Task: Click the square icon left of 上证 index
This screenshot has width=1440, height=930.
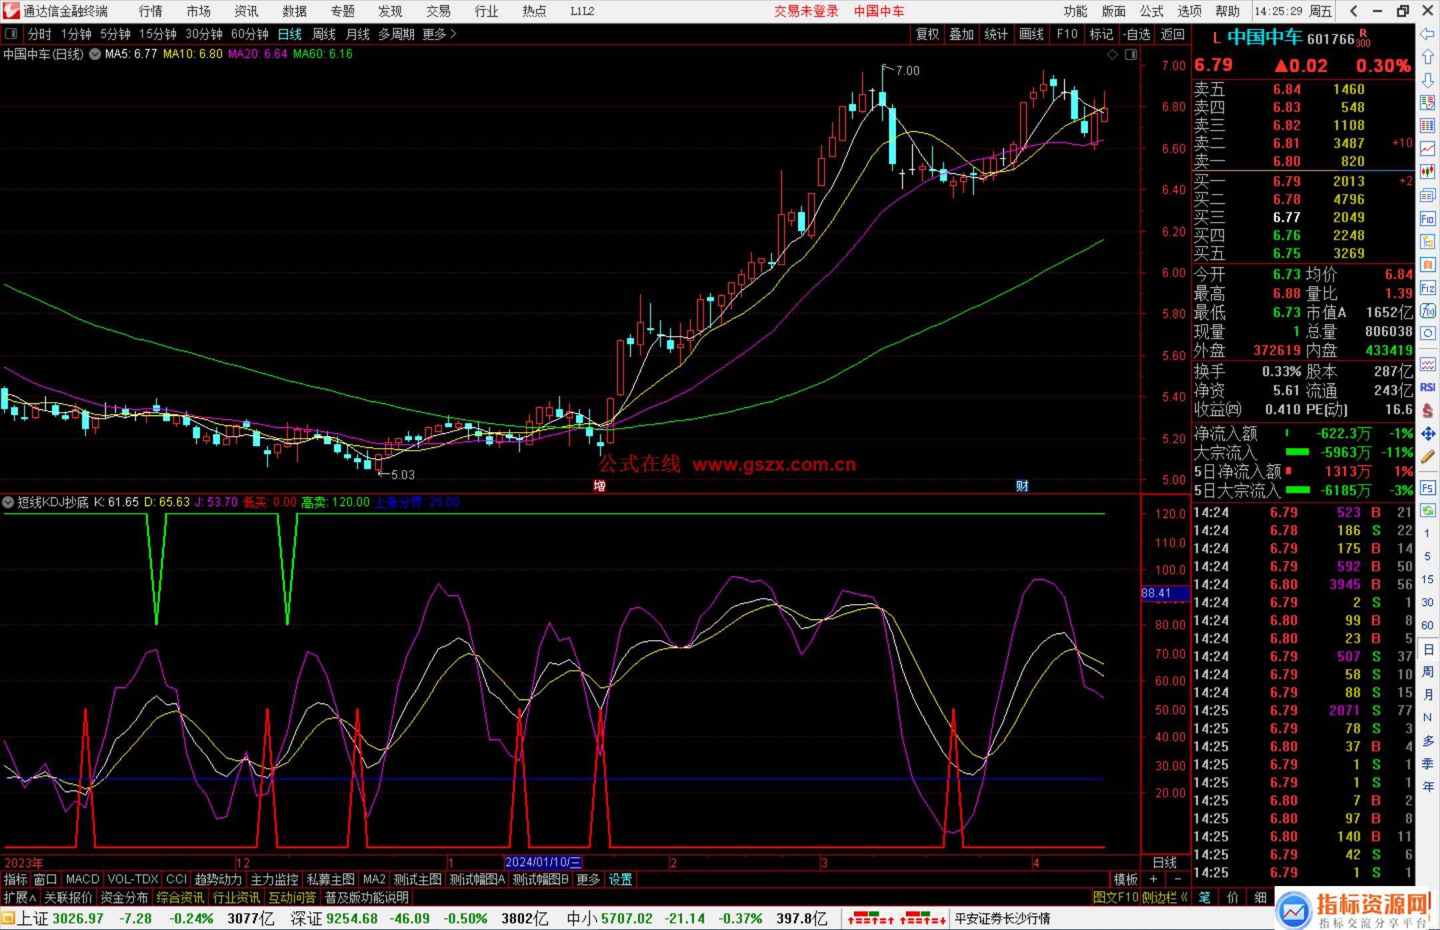Action: click(7, 918)
